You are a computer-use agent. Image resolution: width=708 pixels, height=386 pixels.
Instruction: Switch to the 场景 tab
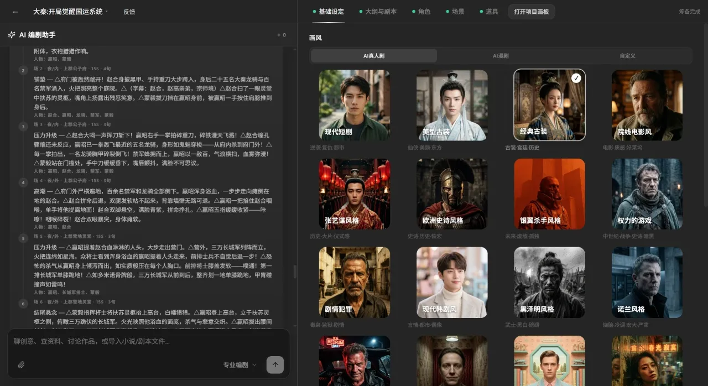(455, 12)
